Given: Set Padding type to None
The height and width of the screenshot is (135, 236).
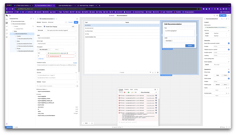Looking at the screenshot, I should [x=225, y=85].
